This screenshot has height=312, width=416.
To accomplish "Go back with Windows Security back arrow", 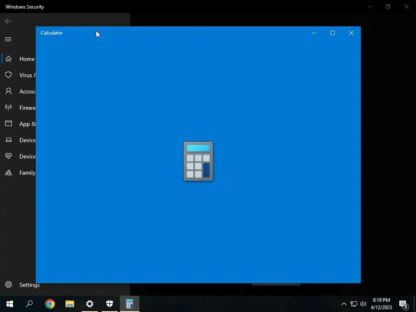I will click(8, 21).
